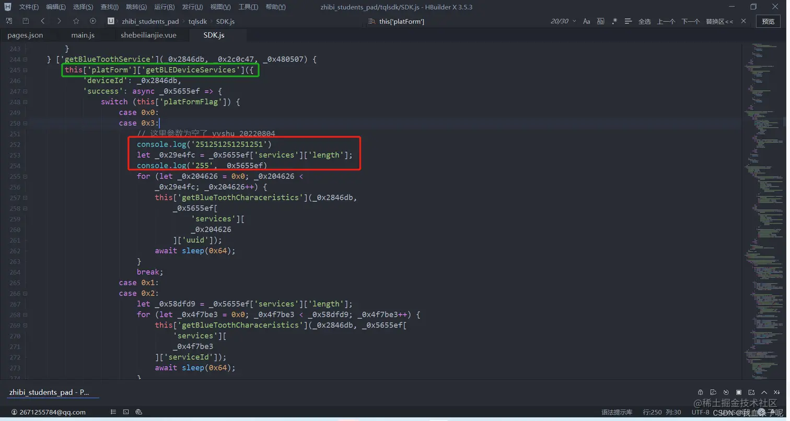The height and width of the screenshot is (421, 790).
Task: Go back with the left arrow toolbar icon
Action: tap(43, 21)
